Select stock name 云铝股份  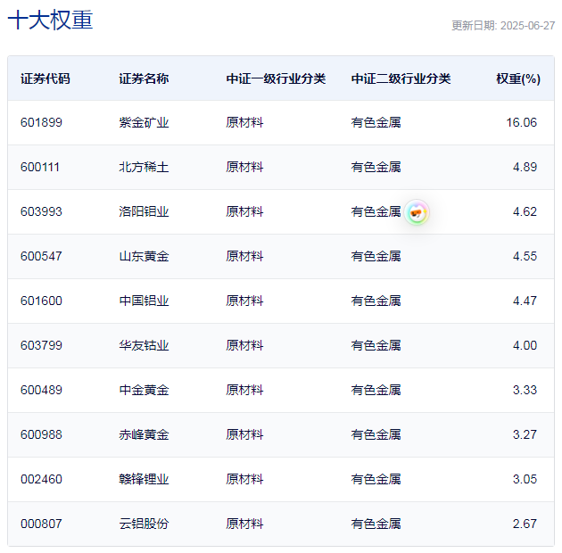pos(144,524)
